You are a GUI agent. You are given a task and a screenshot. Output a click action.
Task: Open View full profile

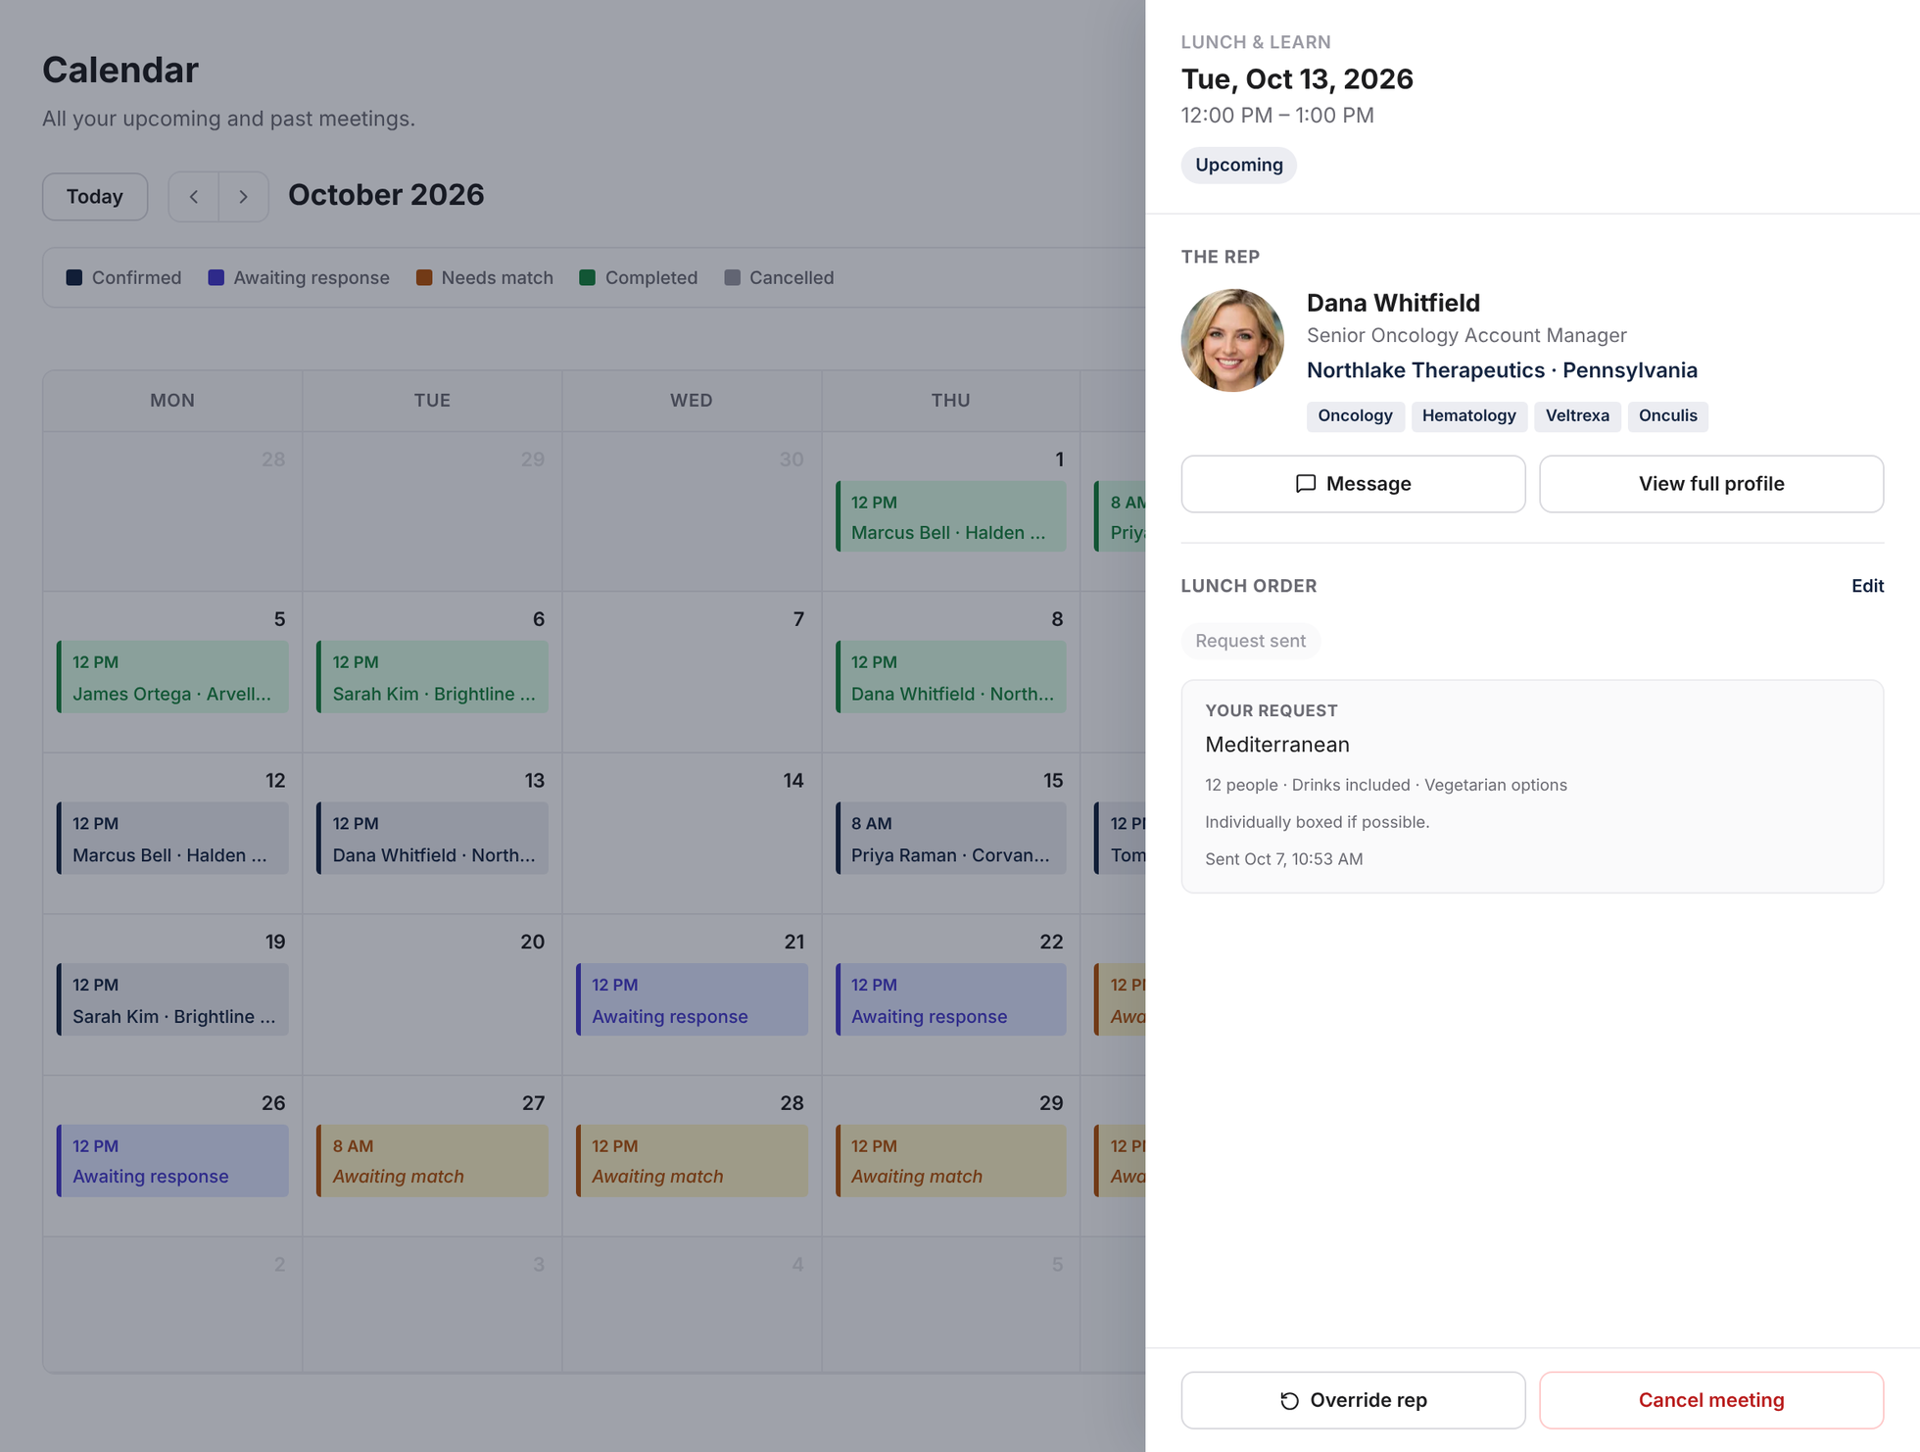tap(1711, 484)
